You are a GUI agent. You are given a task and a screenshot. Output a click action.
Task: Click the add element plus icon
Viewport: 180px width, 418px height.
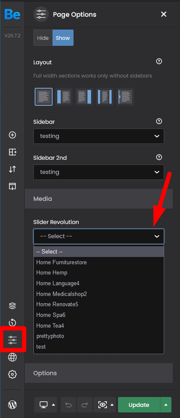tap(12, 135)
